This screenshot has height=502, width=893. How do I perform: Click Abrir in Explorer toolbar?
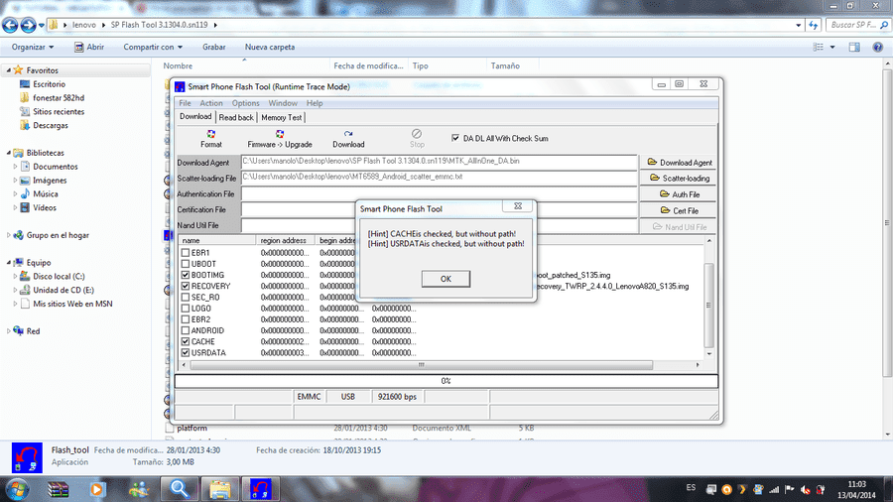[x=89, y=48]
